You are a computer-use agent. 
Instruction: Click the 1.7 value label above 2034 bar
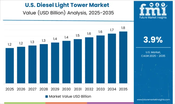[x=112, y=30]
